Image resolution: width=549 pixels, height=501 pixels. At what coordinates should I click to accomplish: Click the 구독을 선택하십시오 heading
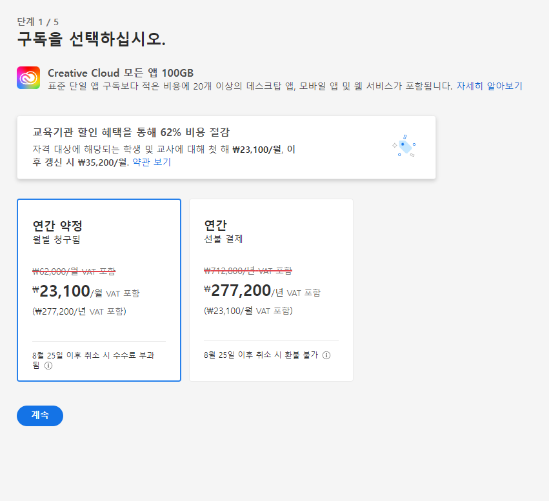(91, 39)
